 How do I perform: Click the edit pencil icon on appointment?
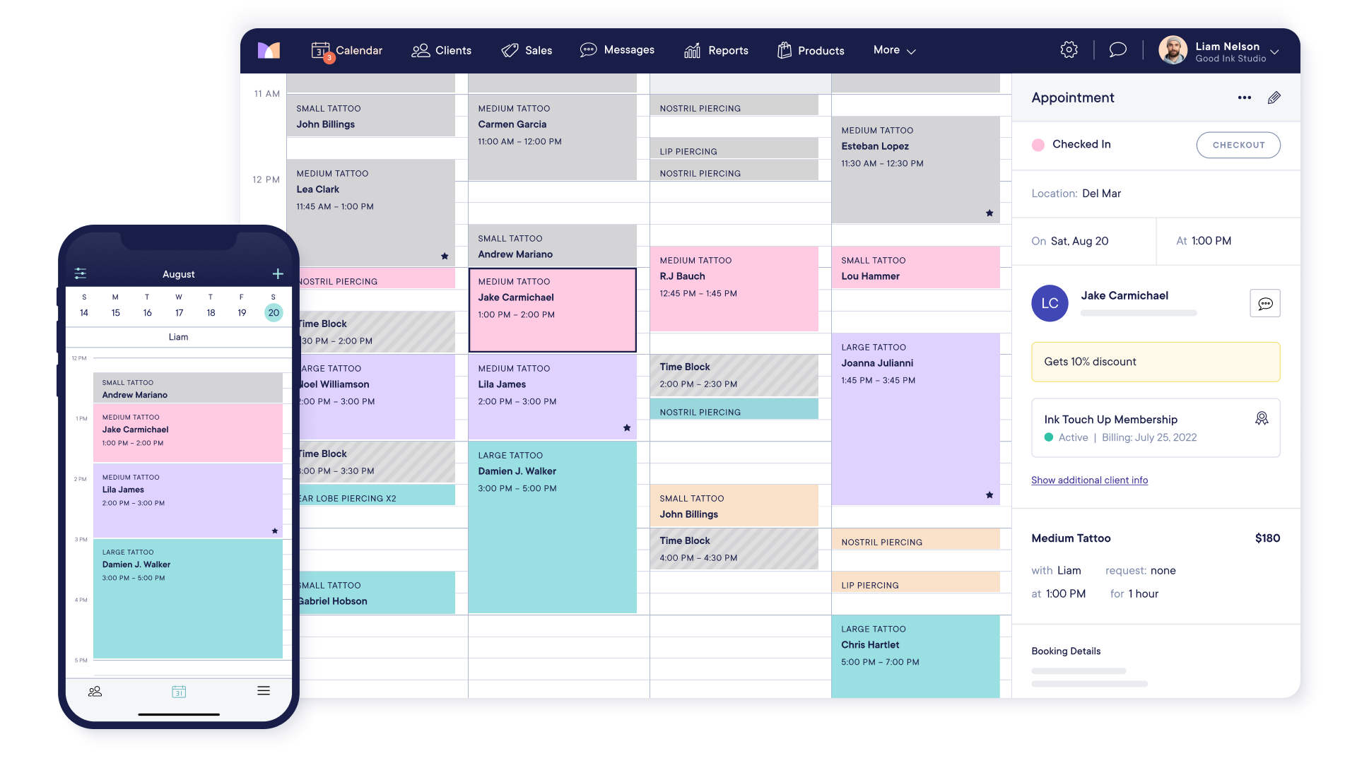[1274, 97]
